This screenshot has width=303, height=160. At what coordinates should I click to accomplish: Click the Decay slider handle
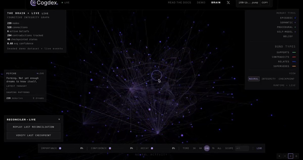click(x=152, y=148)
